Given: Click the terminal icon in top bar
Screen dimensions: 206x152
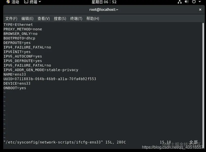Looking at the screenshot, I should 26,2.
